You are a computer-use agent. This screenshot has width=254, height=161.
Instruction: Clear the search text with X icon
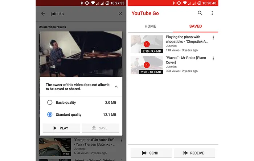click(120, 14)
